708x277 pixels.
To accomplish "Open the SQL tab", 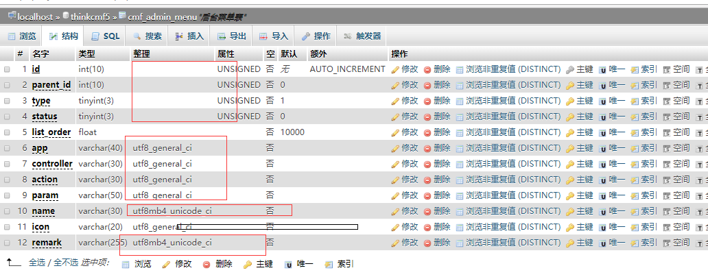I will click(105, 36).
